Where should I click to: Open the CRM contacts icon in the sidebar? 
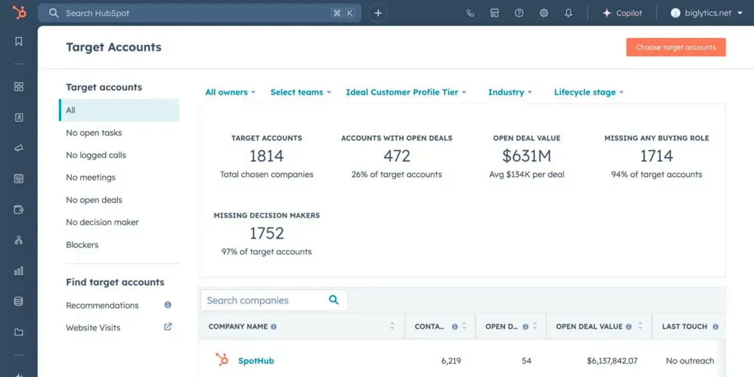tap(19, 117)
